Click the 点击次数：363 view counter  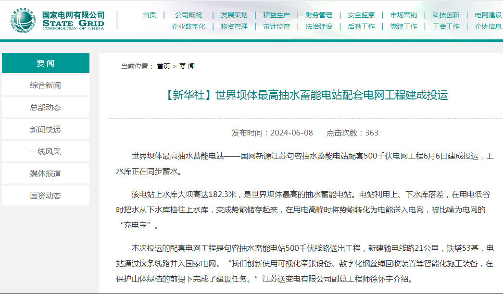pyautogui.click(x=352, y=133)
